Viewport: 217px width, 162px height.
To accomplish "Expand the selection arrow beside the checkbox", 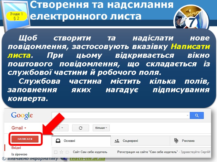I will point(62,127).
